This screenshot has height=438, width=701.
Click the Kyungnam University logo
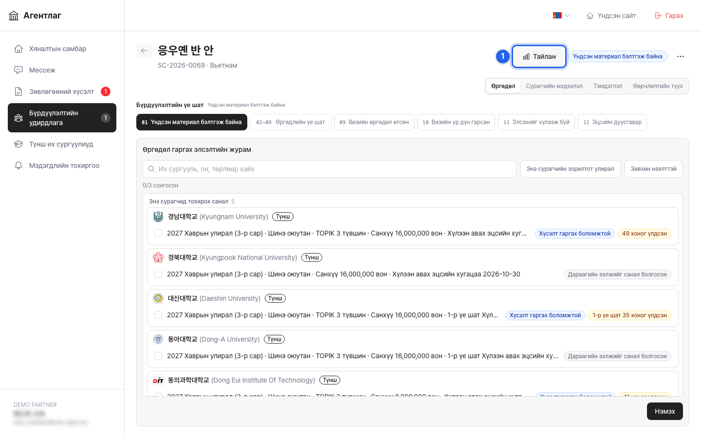(158, 217)
